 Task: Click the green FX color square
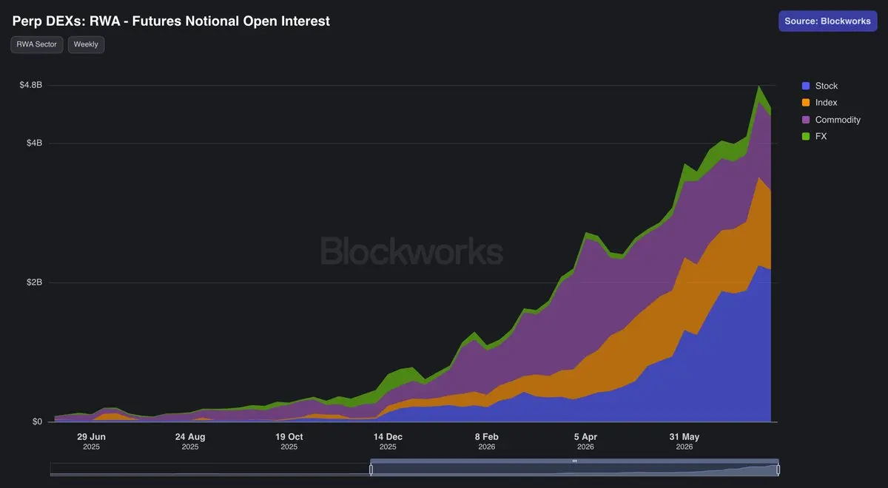[x=806, y=137]
